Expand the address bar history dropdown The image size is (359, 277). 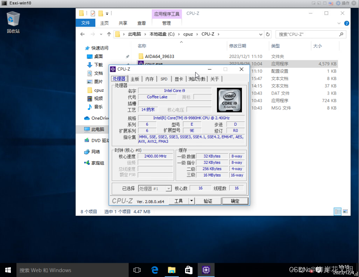coord(261,34)
